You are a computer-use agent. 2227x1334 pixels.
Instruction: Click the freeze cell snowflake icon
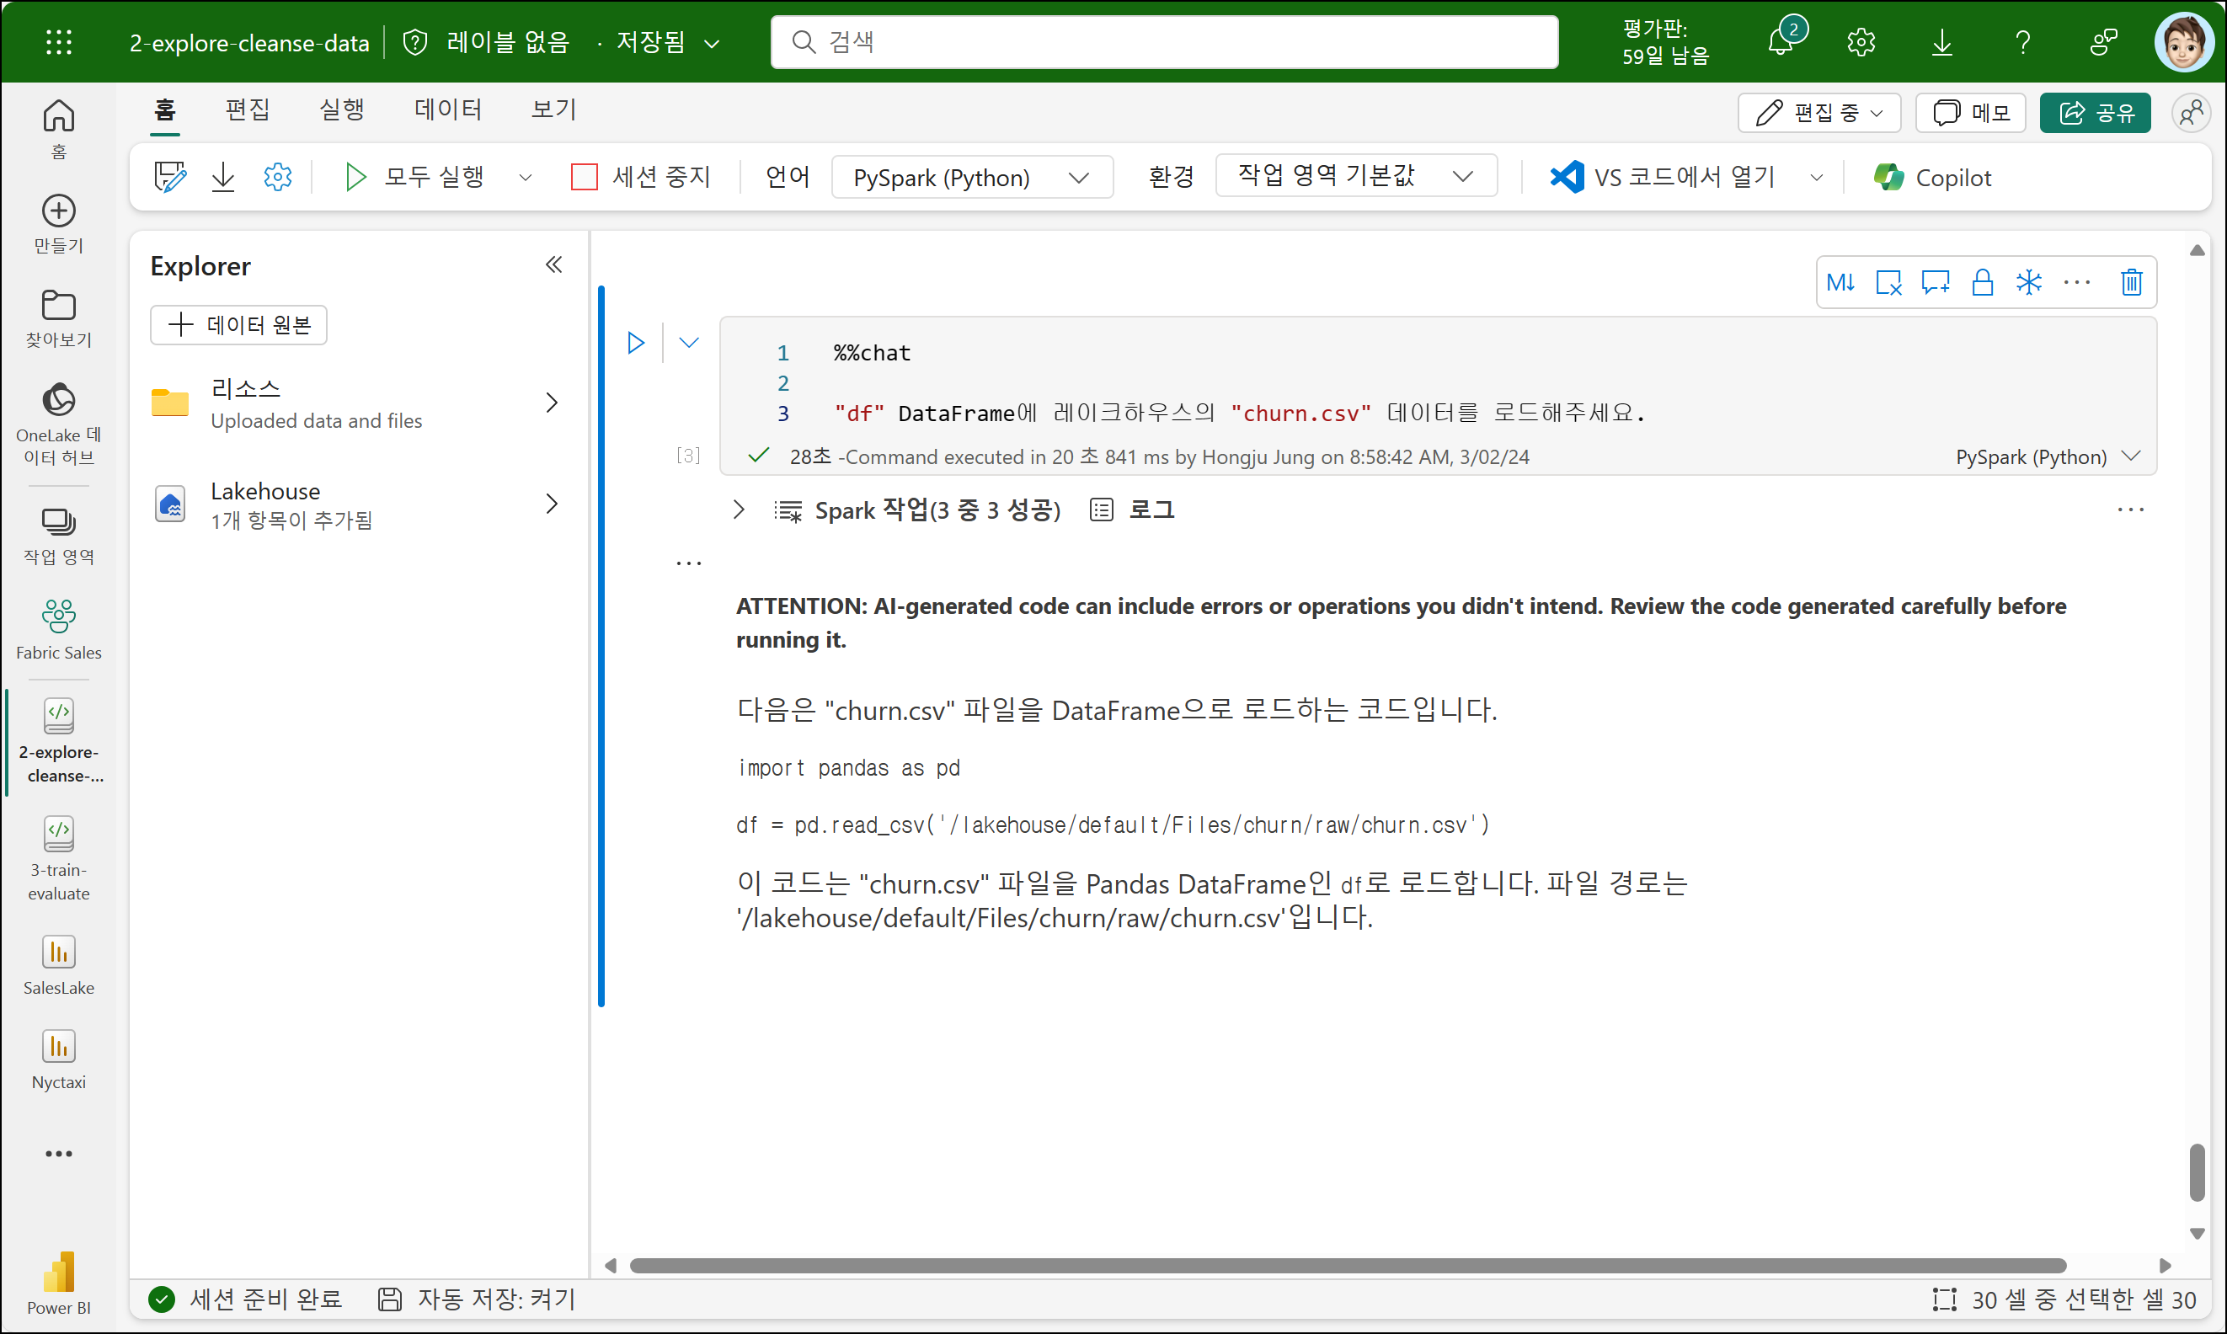(x=2028, y=283)
